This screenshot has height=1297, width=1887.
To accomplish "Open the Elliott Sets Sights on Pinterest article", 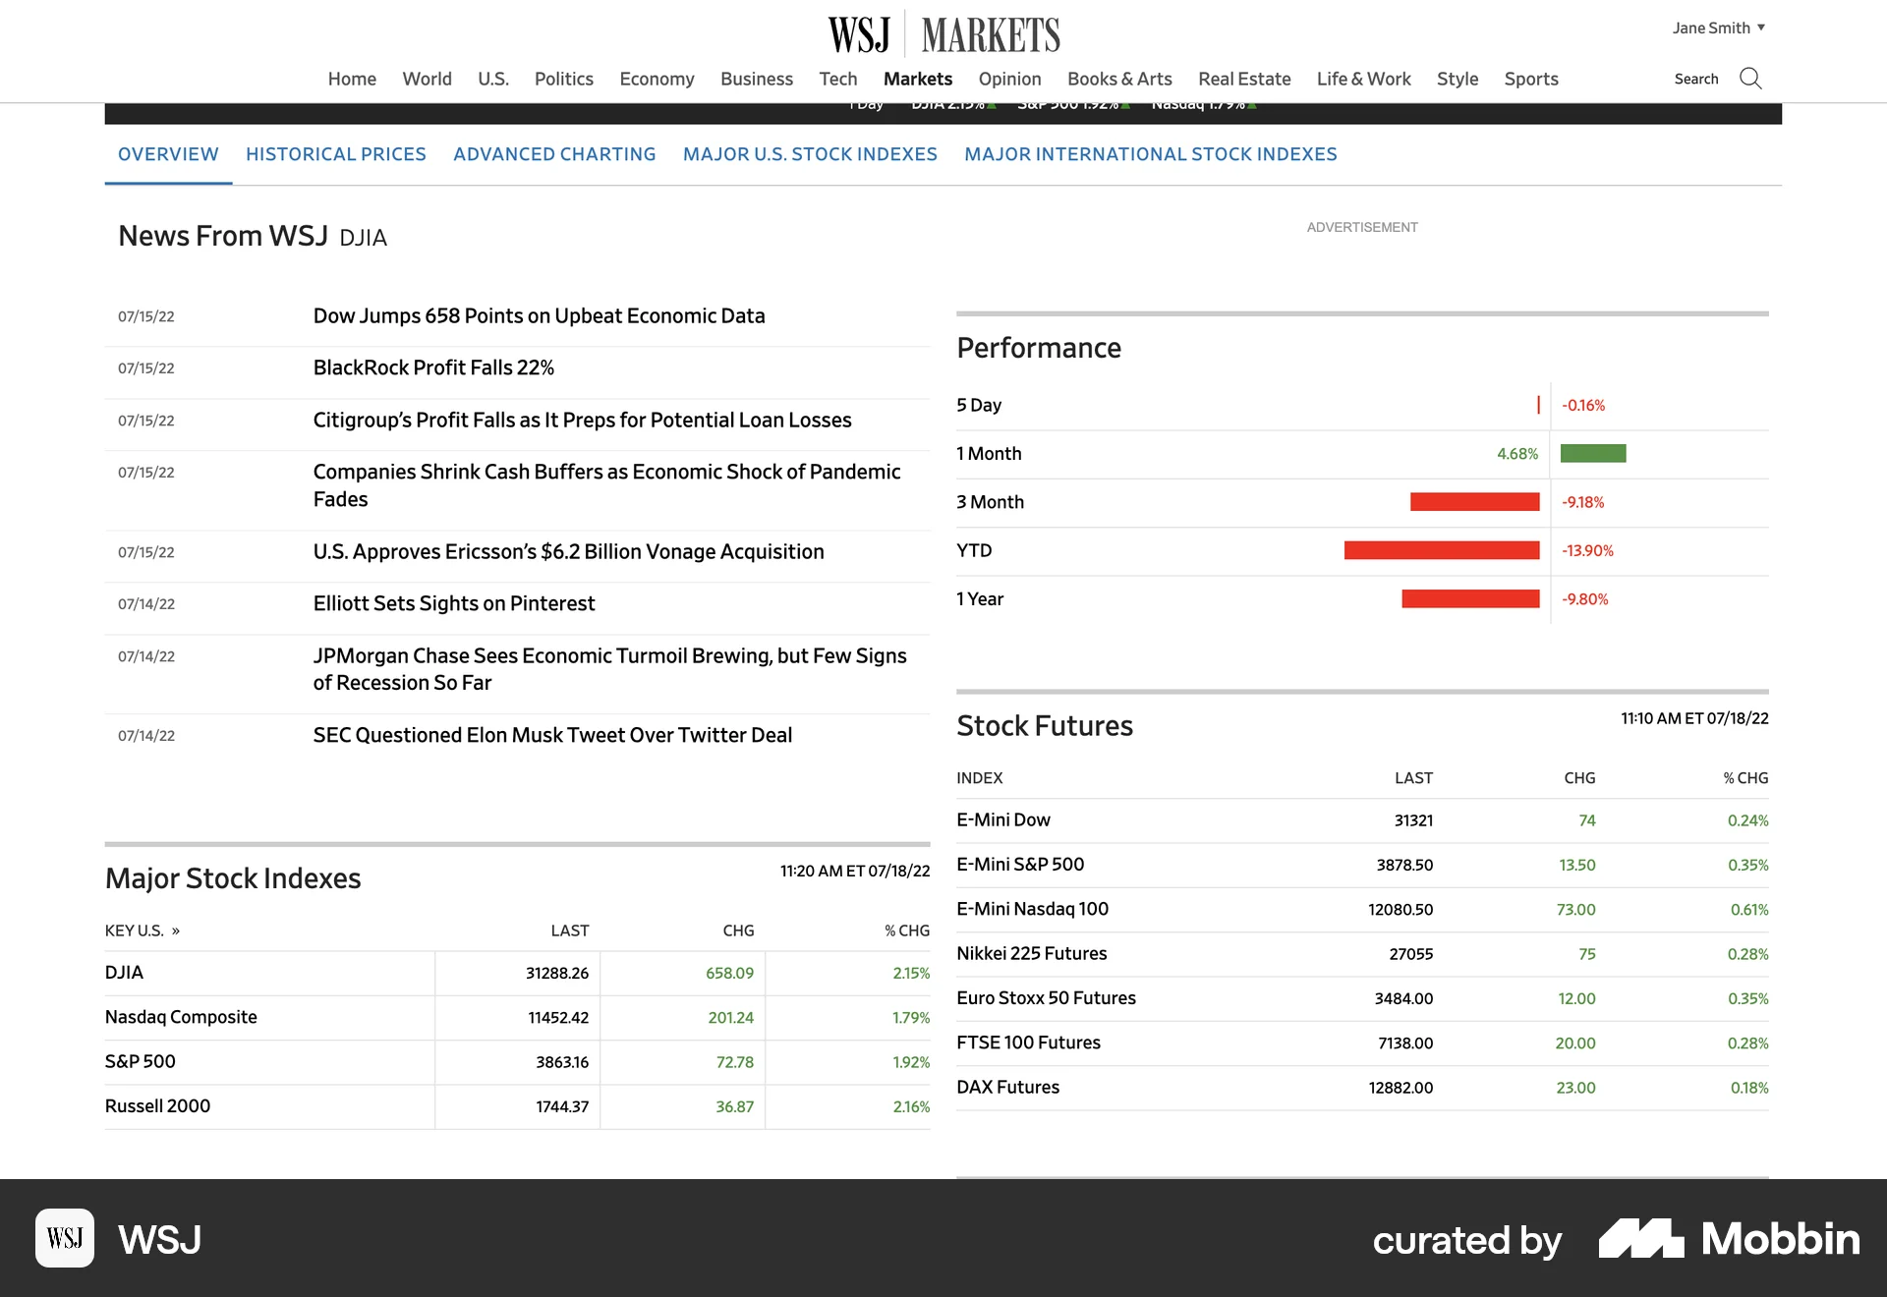I will pyautogui.click(x=453, y=603).
